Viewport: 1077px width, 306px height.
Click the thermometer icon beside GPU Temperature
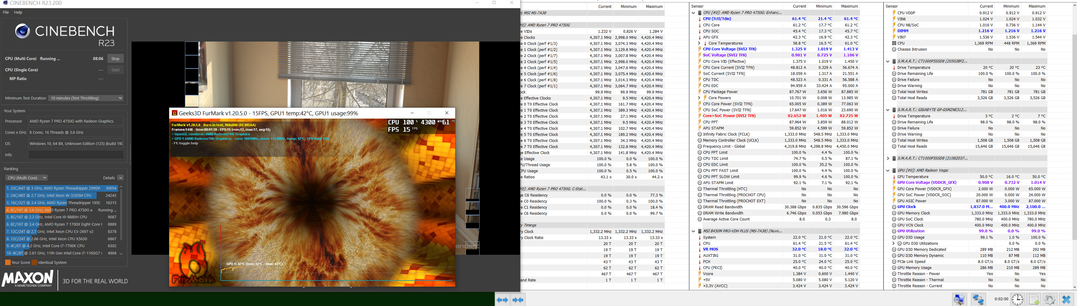(x=894, y=177)
